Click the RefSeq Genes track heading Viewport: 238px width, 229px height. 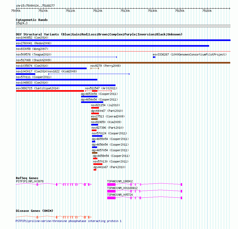27,178
